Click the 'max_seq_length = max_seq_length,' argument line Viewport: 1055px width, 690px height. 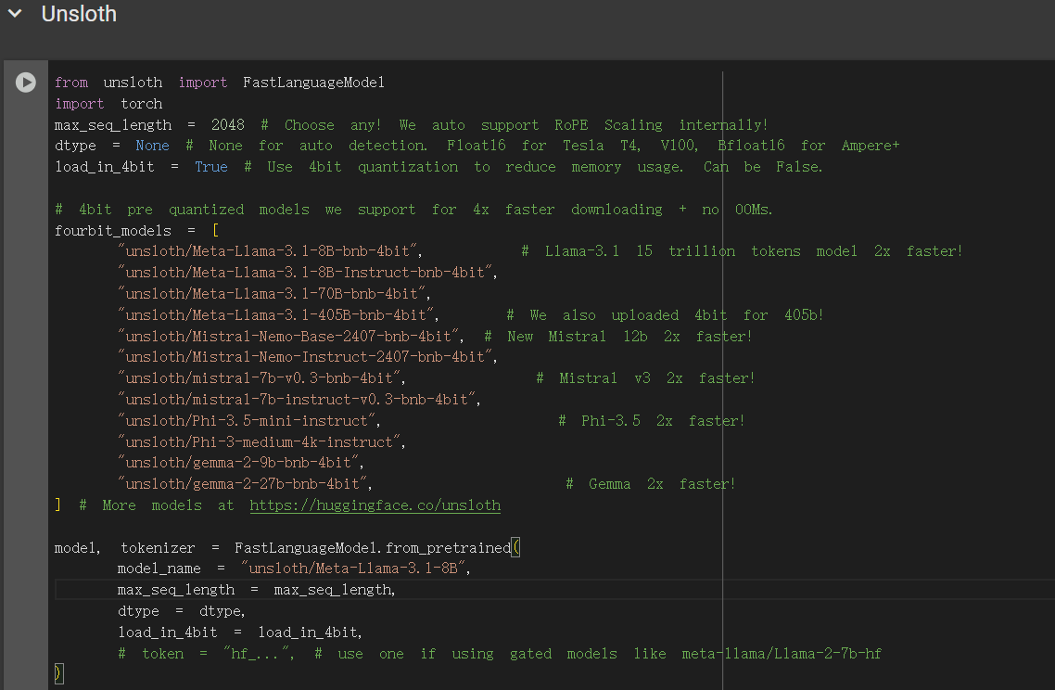[257, 590]
